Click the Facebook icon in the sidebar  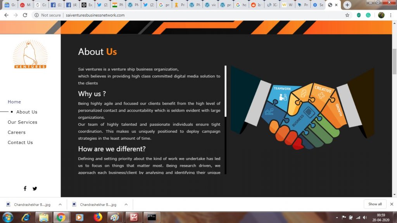click(x=25, y=189)
